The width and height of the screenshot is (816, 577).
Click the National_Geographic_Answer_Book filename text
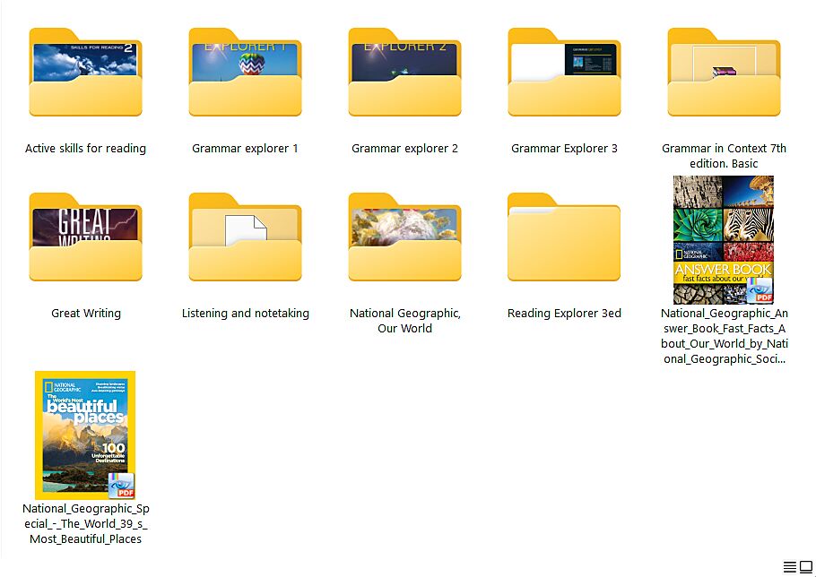[x=724, y=336]
